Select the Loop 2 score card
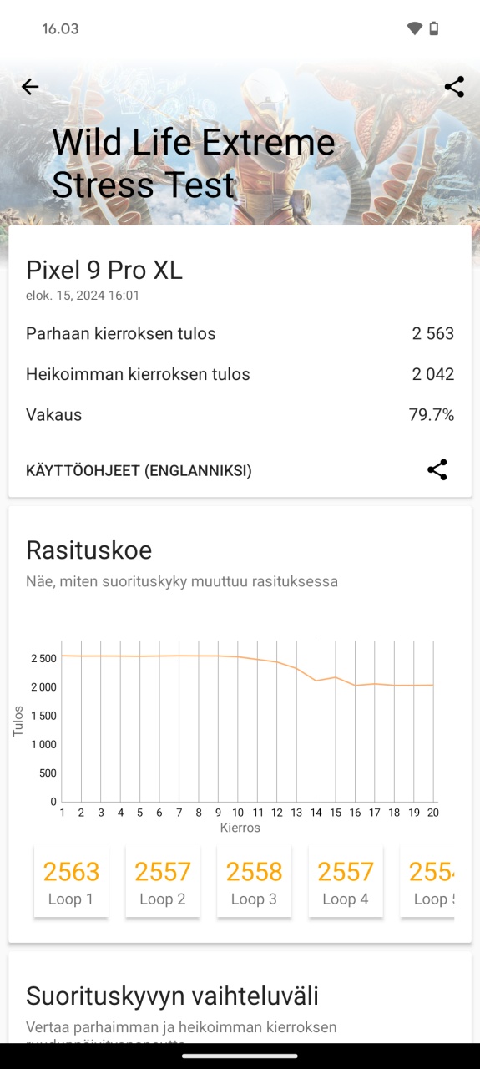Viewport: 480px width, 1069px height. coord(163,881)
